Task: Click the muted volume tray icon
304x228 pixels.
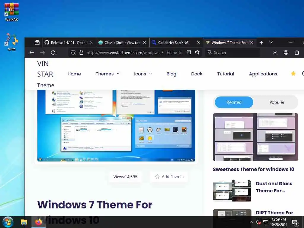Action: click(x=258, y=222)
